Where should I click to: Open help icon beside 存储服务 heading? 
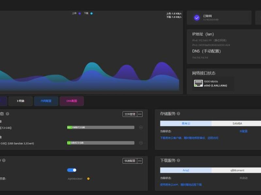click(178, 113)
